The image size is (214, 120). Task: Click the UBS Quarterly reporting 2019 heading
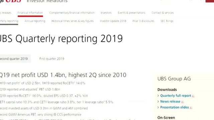(x=61, y=39)
